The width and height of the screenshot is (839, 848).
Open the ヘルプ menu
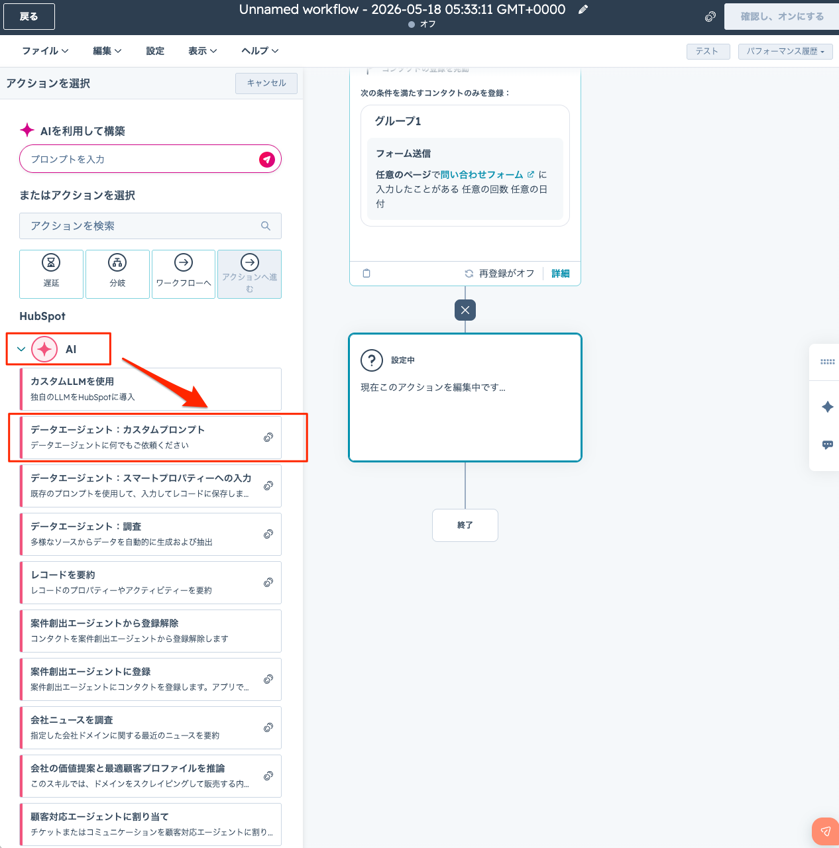(260, 51)
